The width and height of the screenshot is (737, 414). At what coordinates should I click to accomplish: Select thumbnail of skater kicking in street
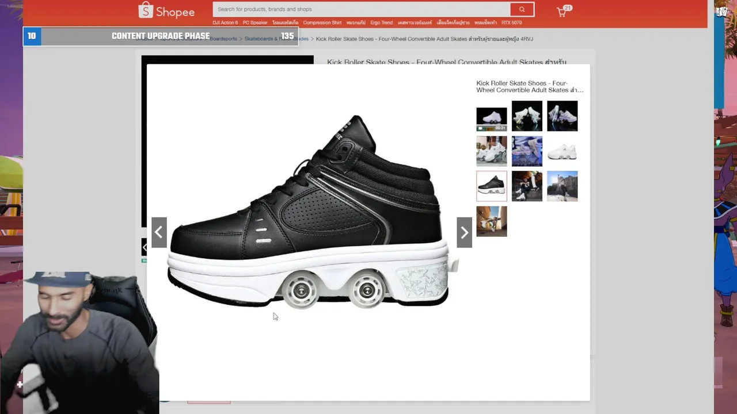[492, 221]
